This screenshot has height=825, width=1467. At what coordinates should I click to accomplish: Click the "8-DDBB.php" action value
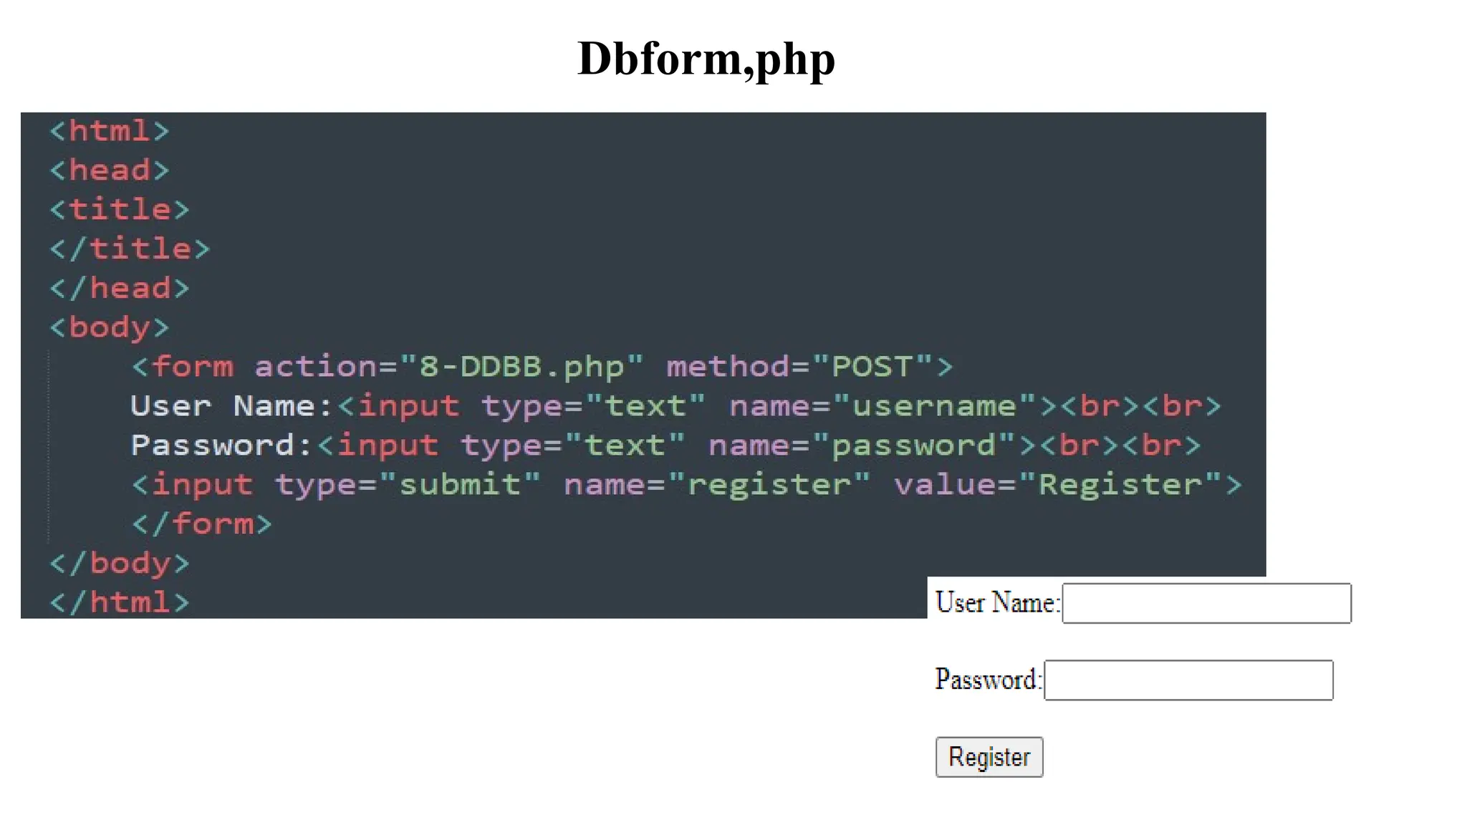click(x=521, y=367)
